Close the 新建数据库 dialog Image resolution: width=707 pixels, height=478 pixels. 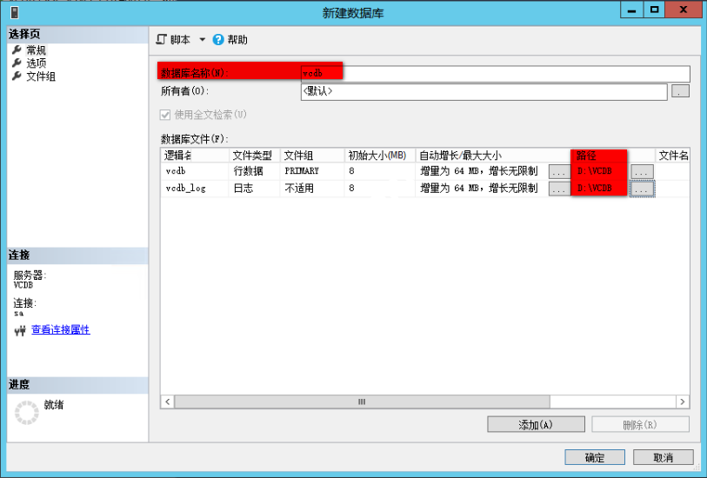(x=683, y=10)
